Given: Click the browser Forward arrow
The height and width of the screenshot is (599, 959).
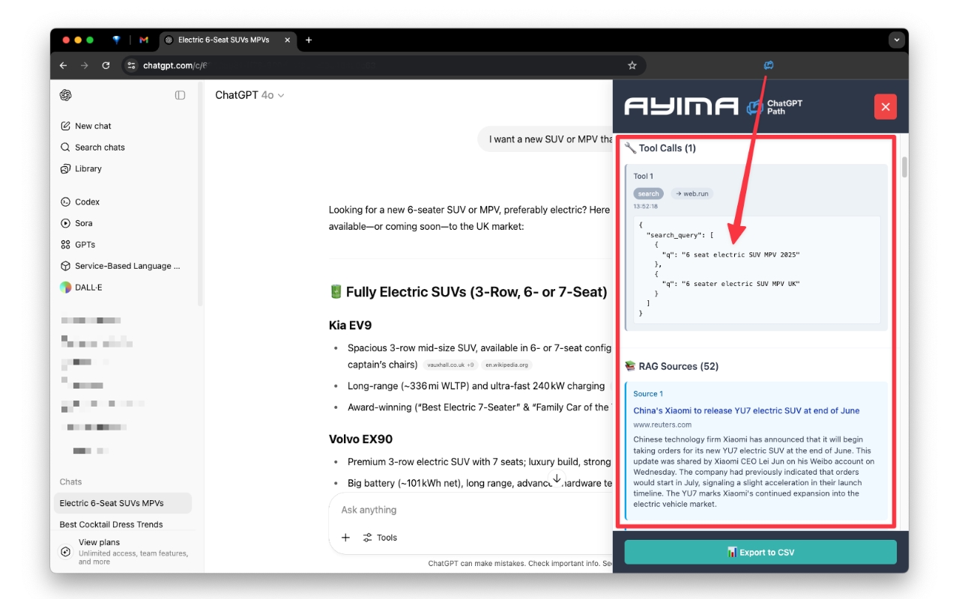Looking at the screenshot, I should point(85,65).
